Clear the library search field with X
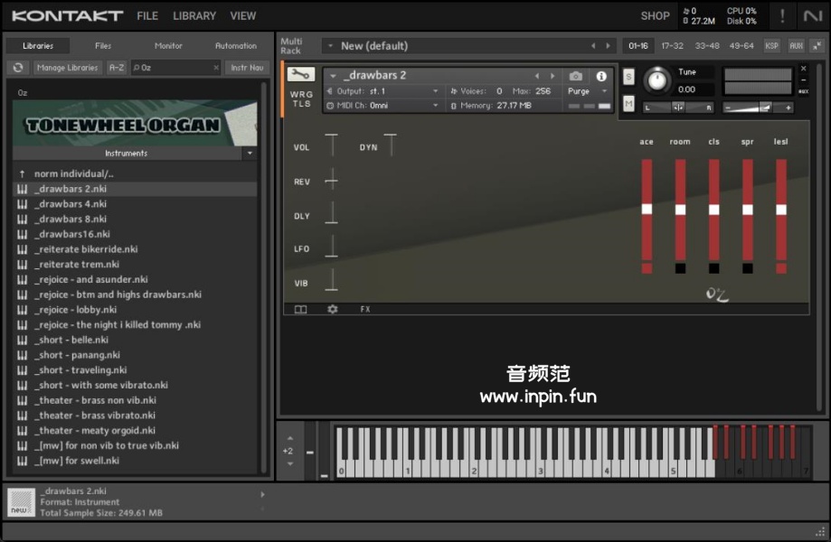Image resolution: width=831 pixels, height=542 pixels. click(x=216, y=68)
